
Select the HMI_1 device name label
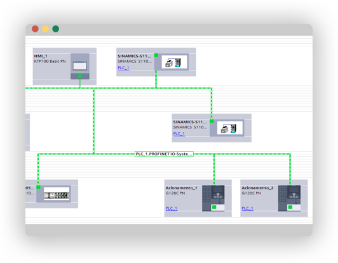(41, 56)
